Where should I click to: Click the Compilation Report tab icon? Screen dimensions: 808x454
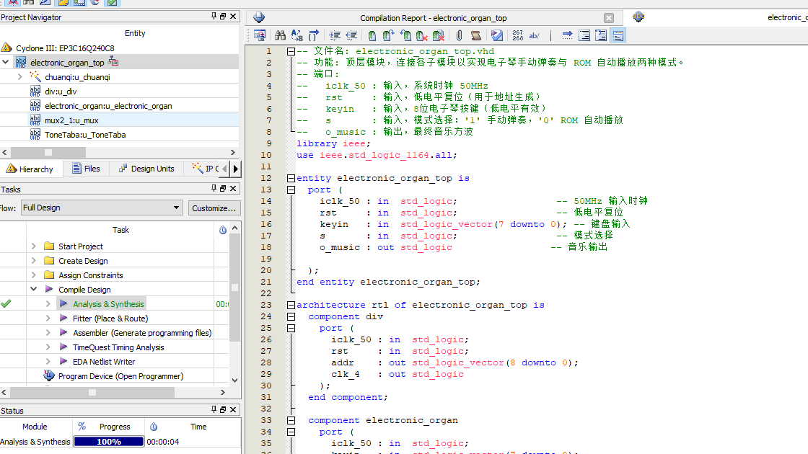[259, 17]
